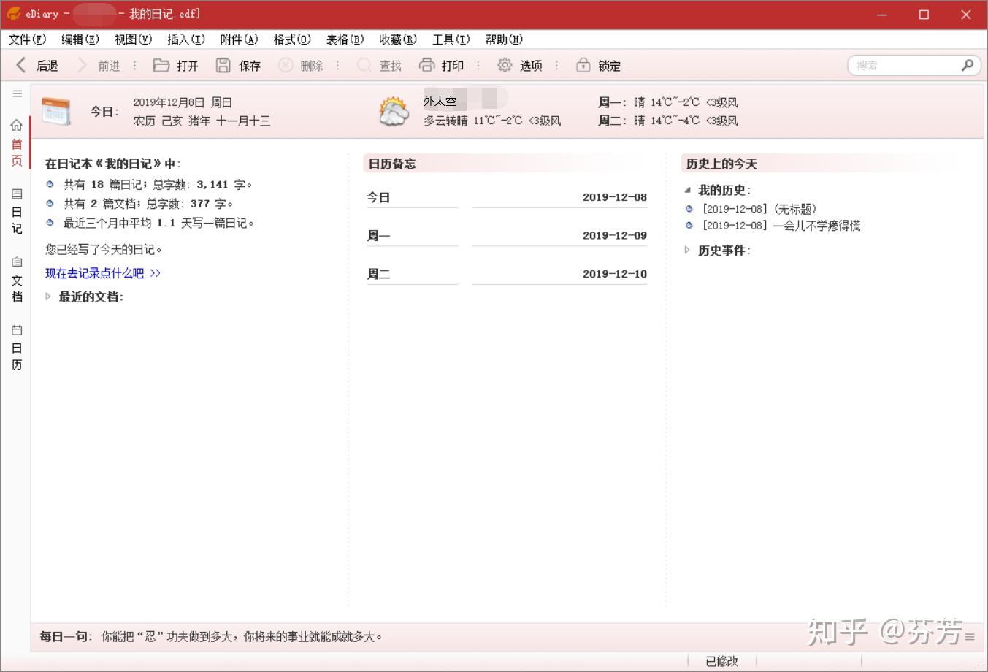Print the diary using the 打印 icon
The image size is (988, 672).
point(443,65)
